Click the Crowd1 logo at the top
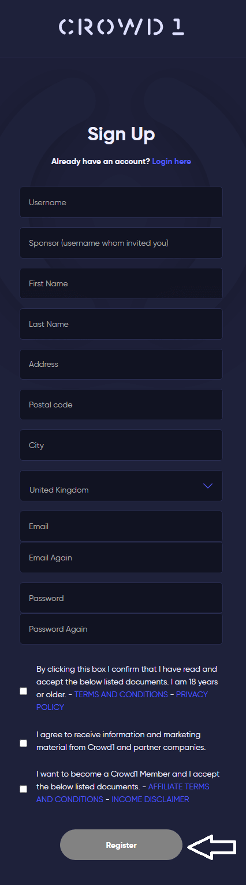 [122, 27]
